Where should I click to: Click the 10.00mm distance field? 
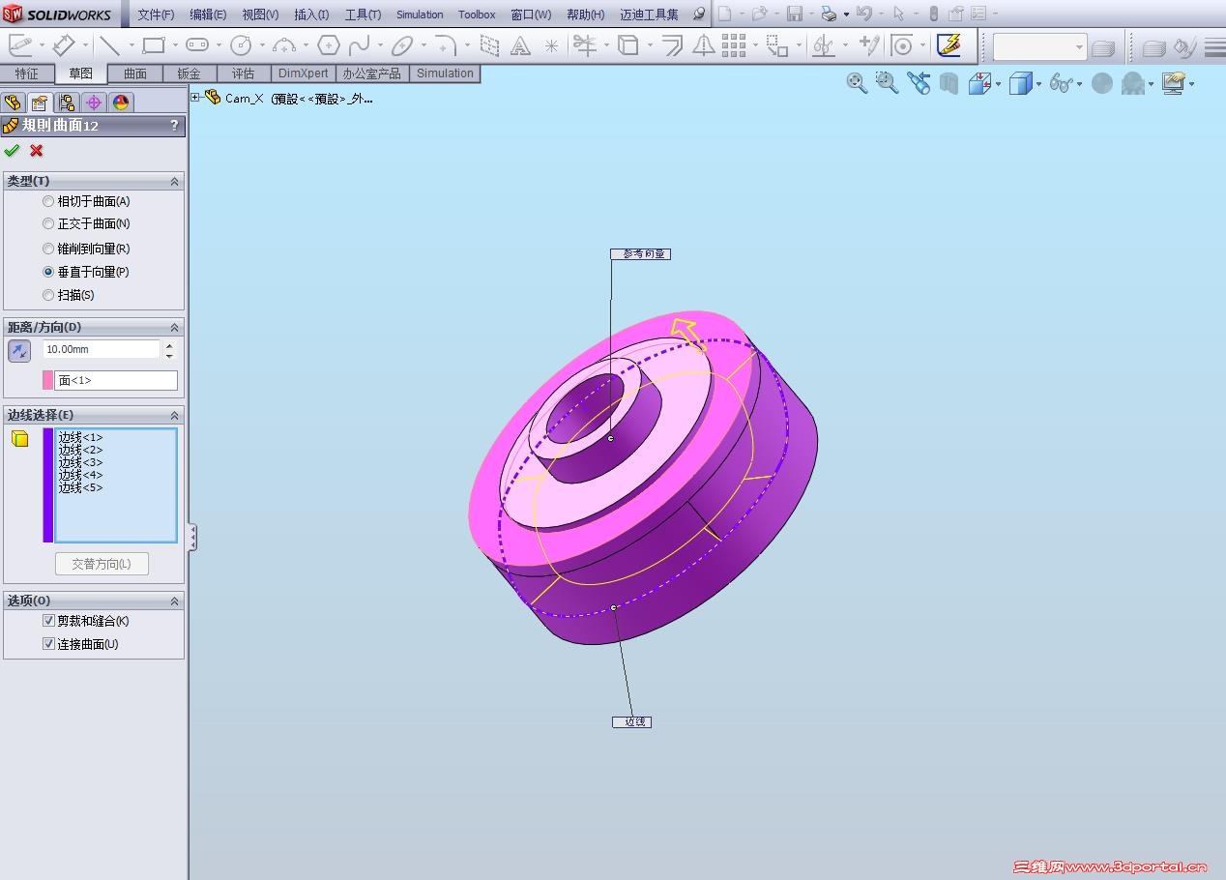point(102,349)
